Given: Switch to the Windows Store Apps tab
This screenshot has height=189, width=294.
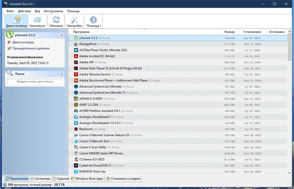Looking at the screenshot, I should [x=87, y=178].
